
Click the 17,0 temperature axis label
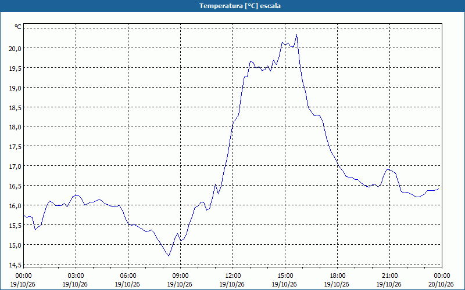15,166
